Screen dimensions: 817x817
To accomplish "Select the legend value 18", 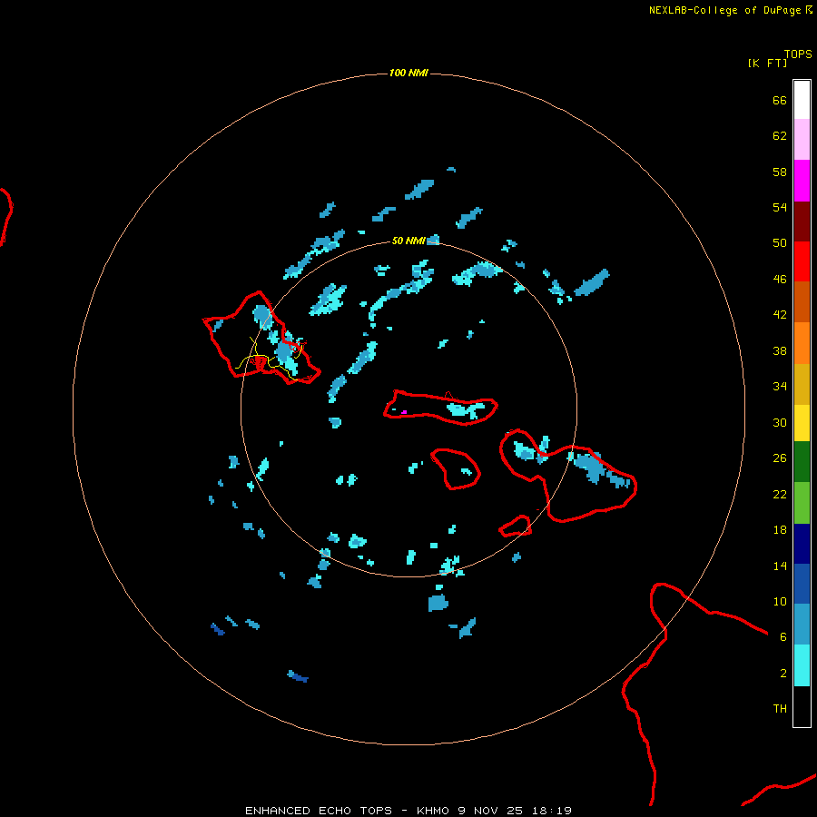I will click(x=780, y=530).
